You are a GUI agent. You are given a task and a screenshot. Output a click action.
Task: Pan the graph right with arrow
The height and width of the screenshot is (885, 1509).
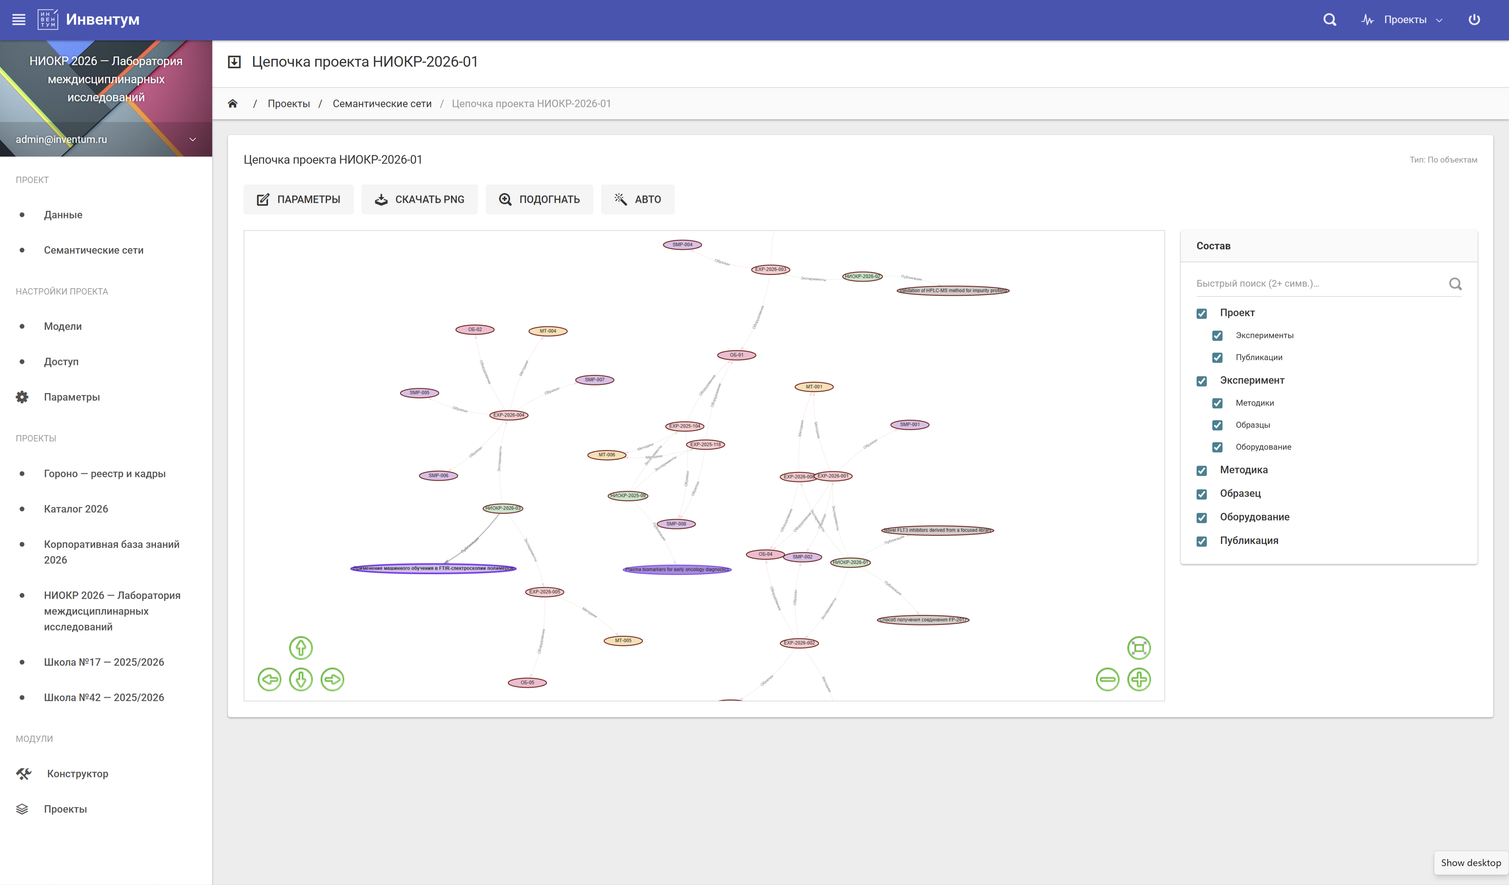coord(332,679)
